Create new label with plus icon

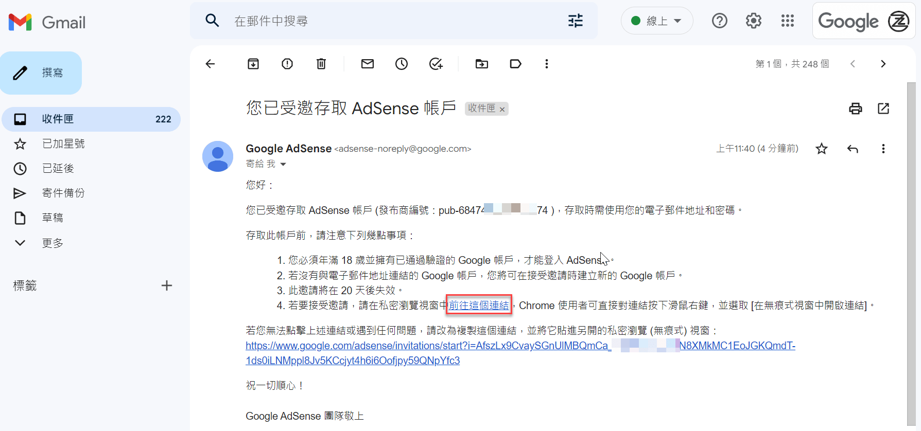click(x=167, y=285)
